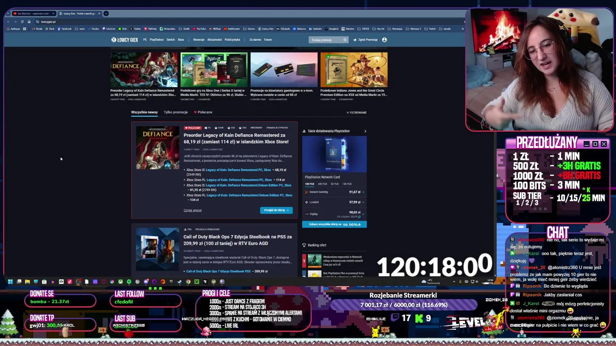
Task: Reload the page in the browser
Action: (22, 22)
